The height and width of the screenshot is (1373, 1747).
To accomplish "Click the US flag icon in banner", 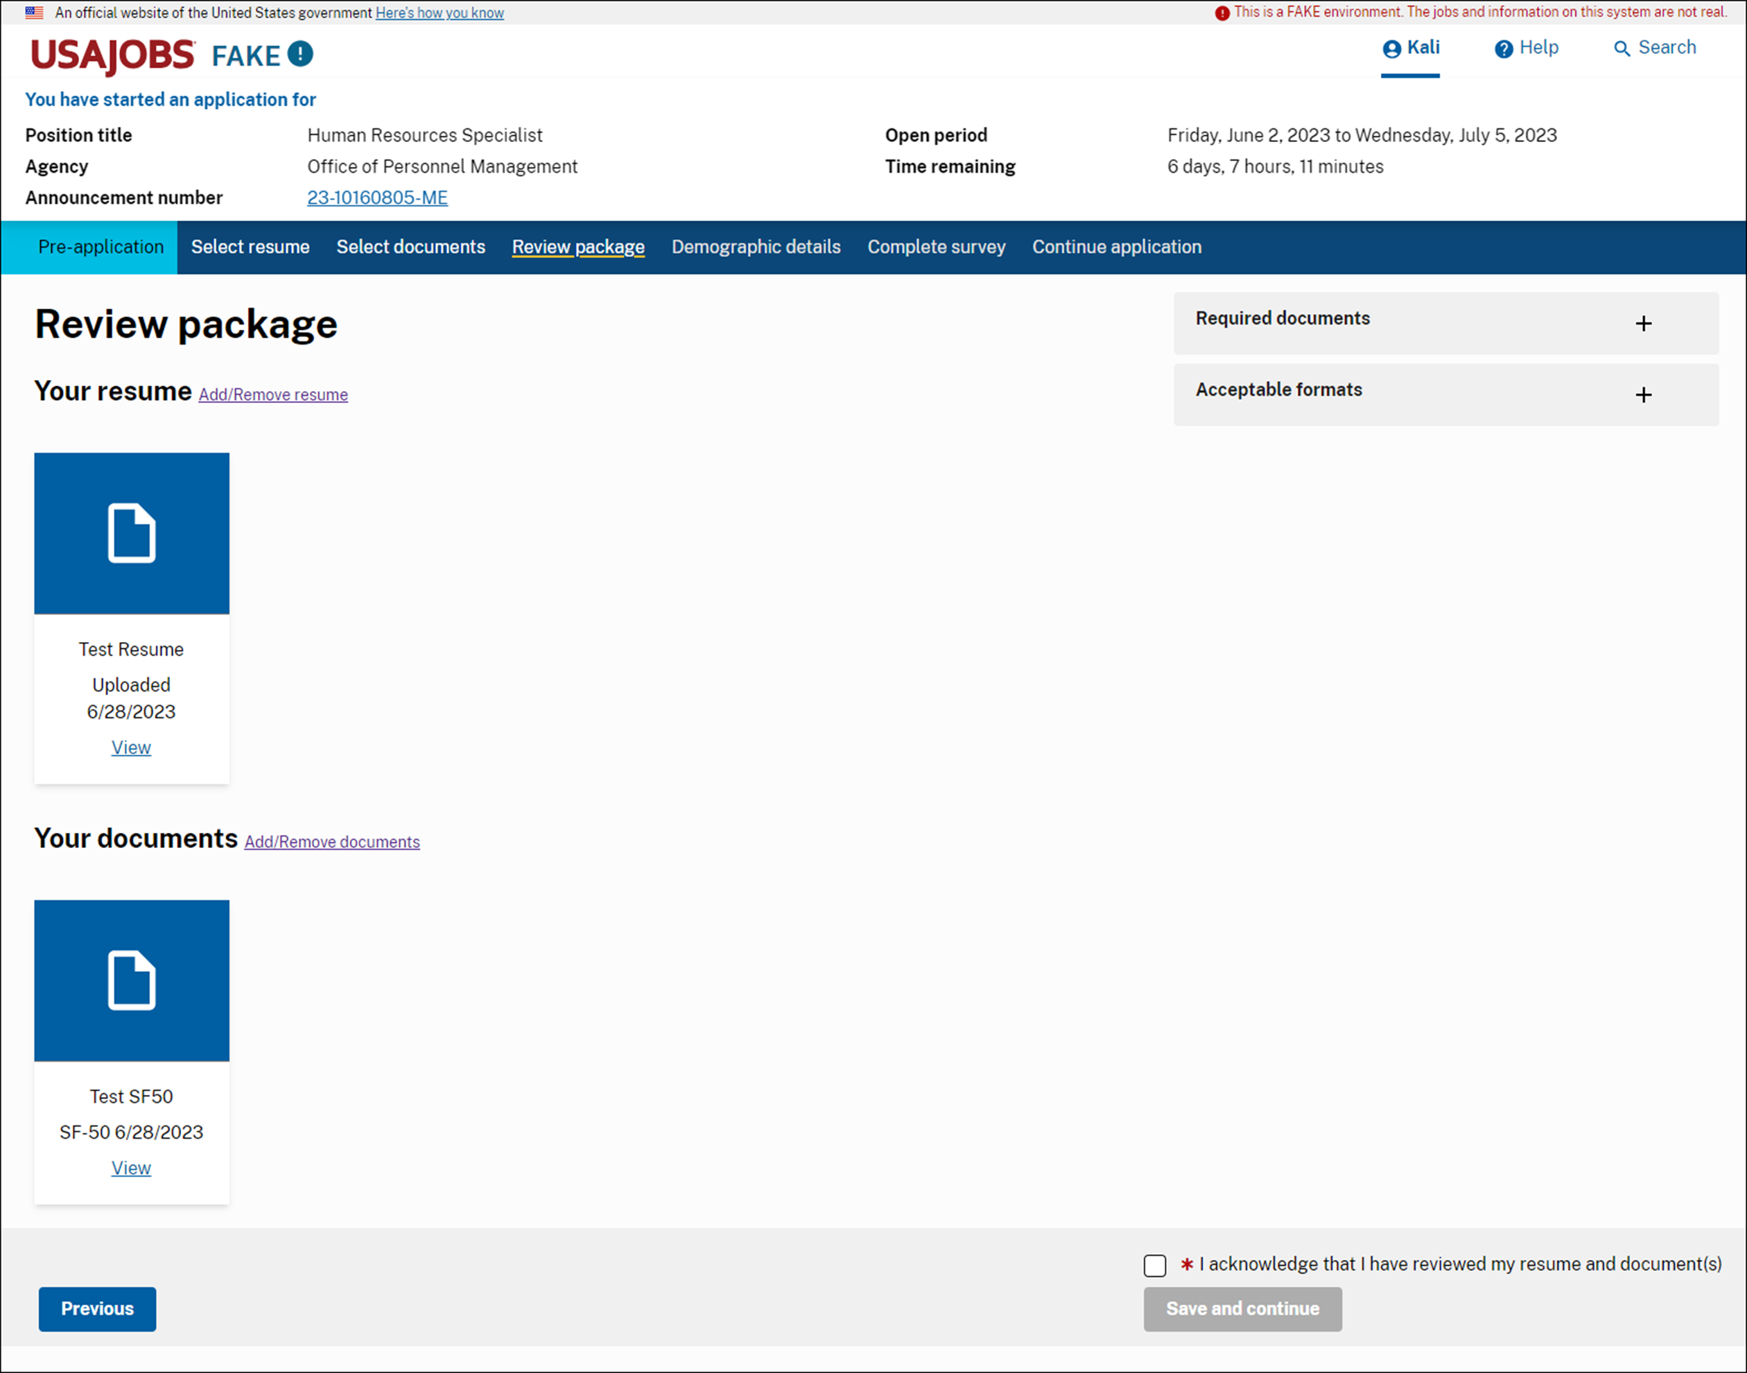I will [x=35, y=13].
